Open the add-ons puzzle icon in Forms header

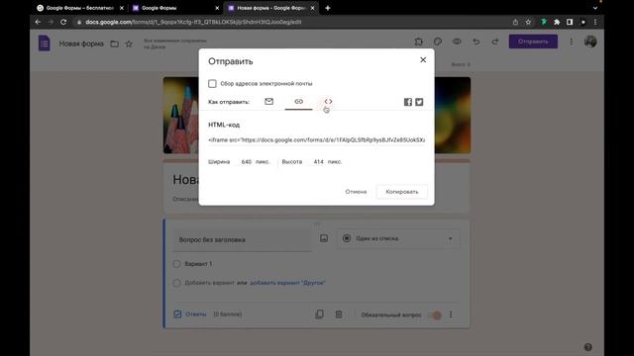(x=418, y=42)
